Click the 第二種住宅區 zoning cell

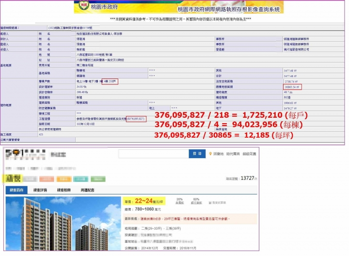(x=85, y=65)
